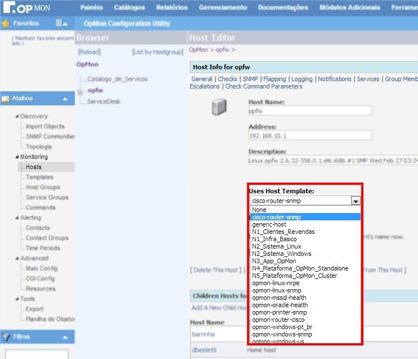
Task: Select generic-host from template list
Action: [269, 224]
